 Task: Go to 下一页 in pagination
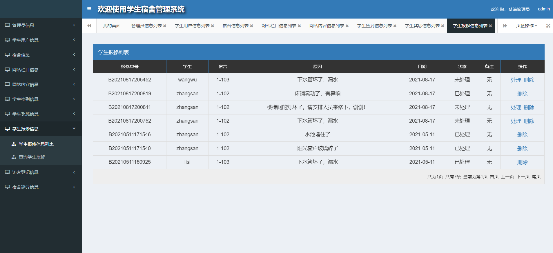pyautogui.click(x=523, y=176)
